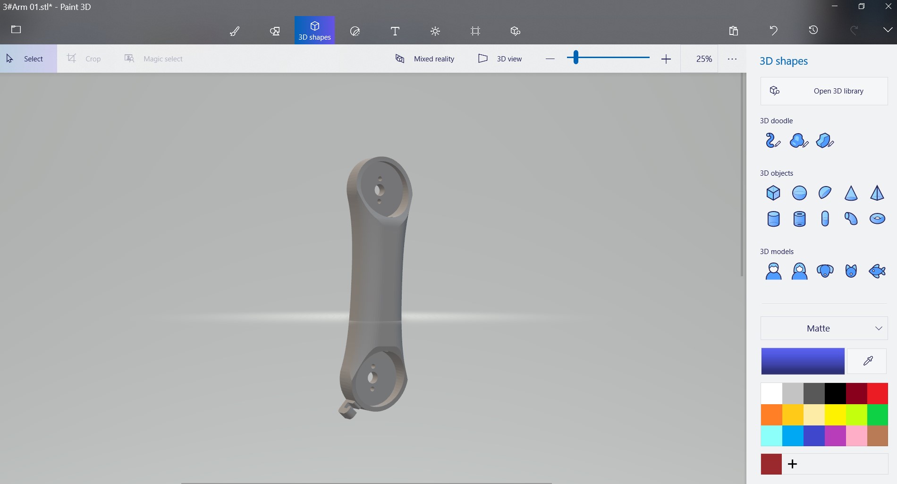This screenshot has height=484, width=897.
Task: Pick a color with the eyedropper
Action: coord(868,361)
